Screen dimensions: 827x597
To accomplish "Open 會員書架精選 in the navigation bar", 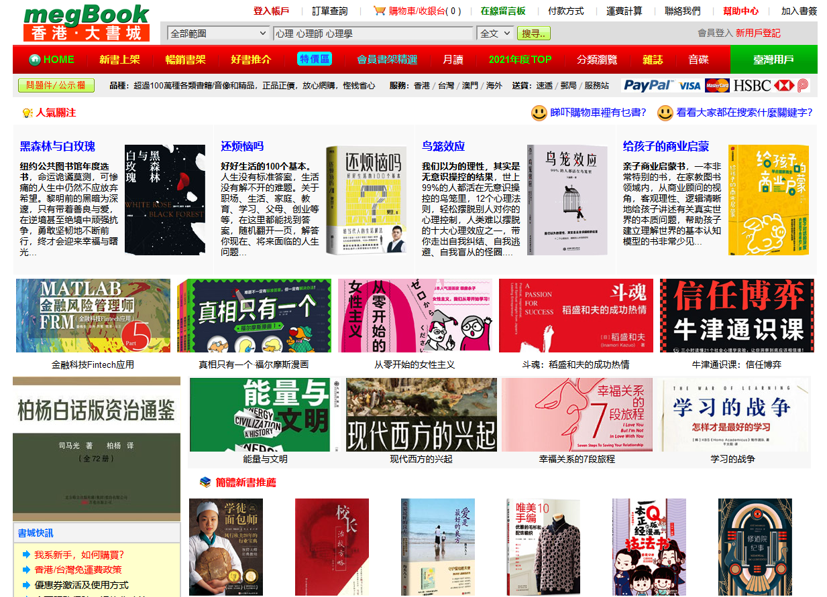I will pos(387,60).
